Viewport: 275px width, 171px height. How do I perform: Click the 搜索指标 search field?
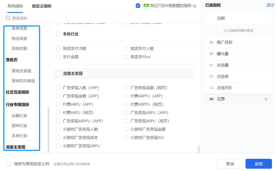pos(100,18)
